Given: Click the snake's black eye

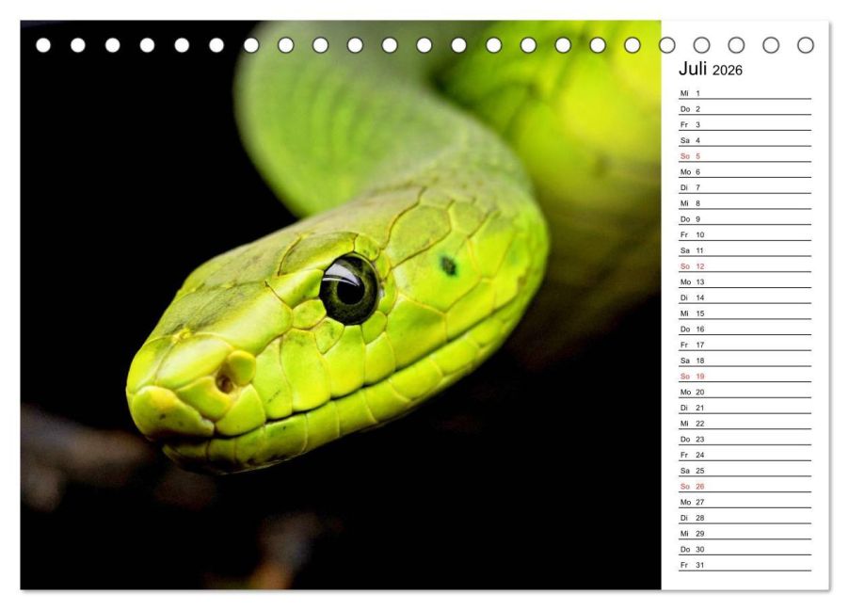Looking at the screenshot, I should pyautogui.click(x=349, y=289).
